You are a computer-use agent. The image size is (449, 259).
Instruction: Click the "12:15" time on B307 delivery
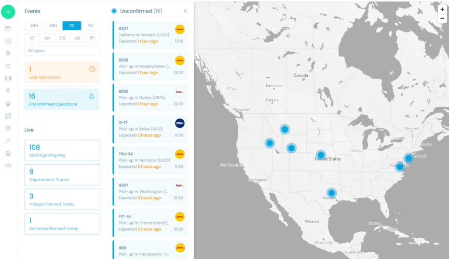pos(179,41)
